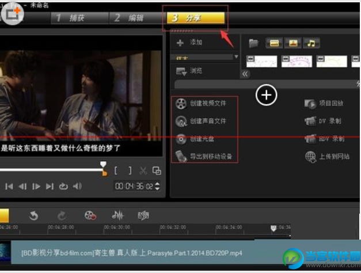Screen dimensions: 361x273
Task: Open the record/capture option reel icon
Action: pyautogui.click(x=90, y=216)
